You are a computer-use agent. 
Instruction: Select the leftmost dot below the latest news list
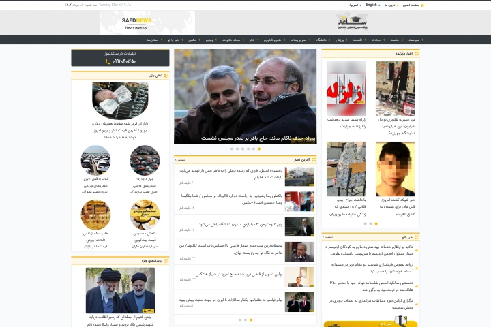click(240, 320)
